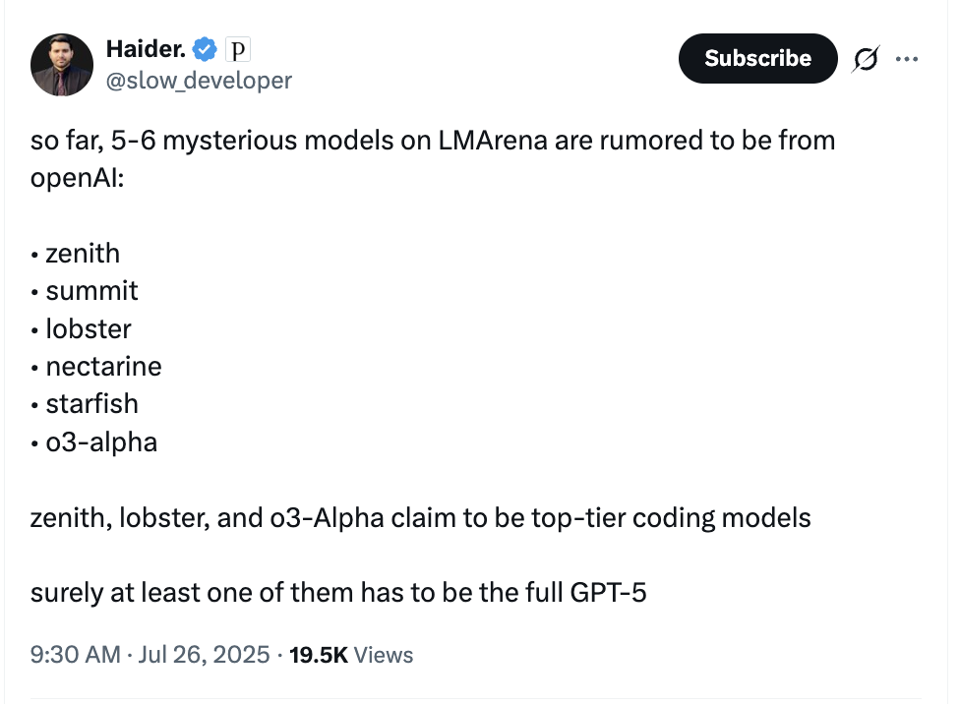Click the blue verified checkmark badge
Image resolution: width=960 pixels, height=704 pixels.
[206, 47]
